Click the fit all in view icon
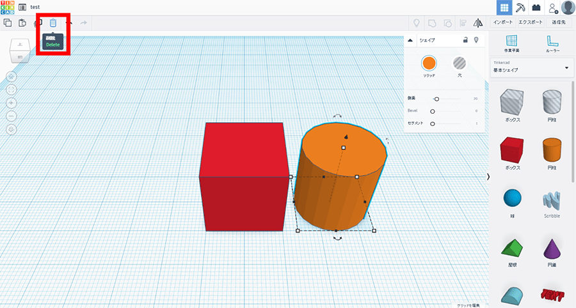The height and width of the screenshot is (308, 576). click(12, 89)
